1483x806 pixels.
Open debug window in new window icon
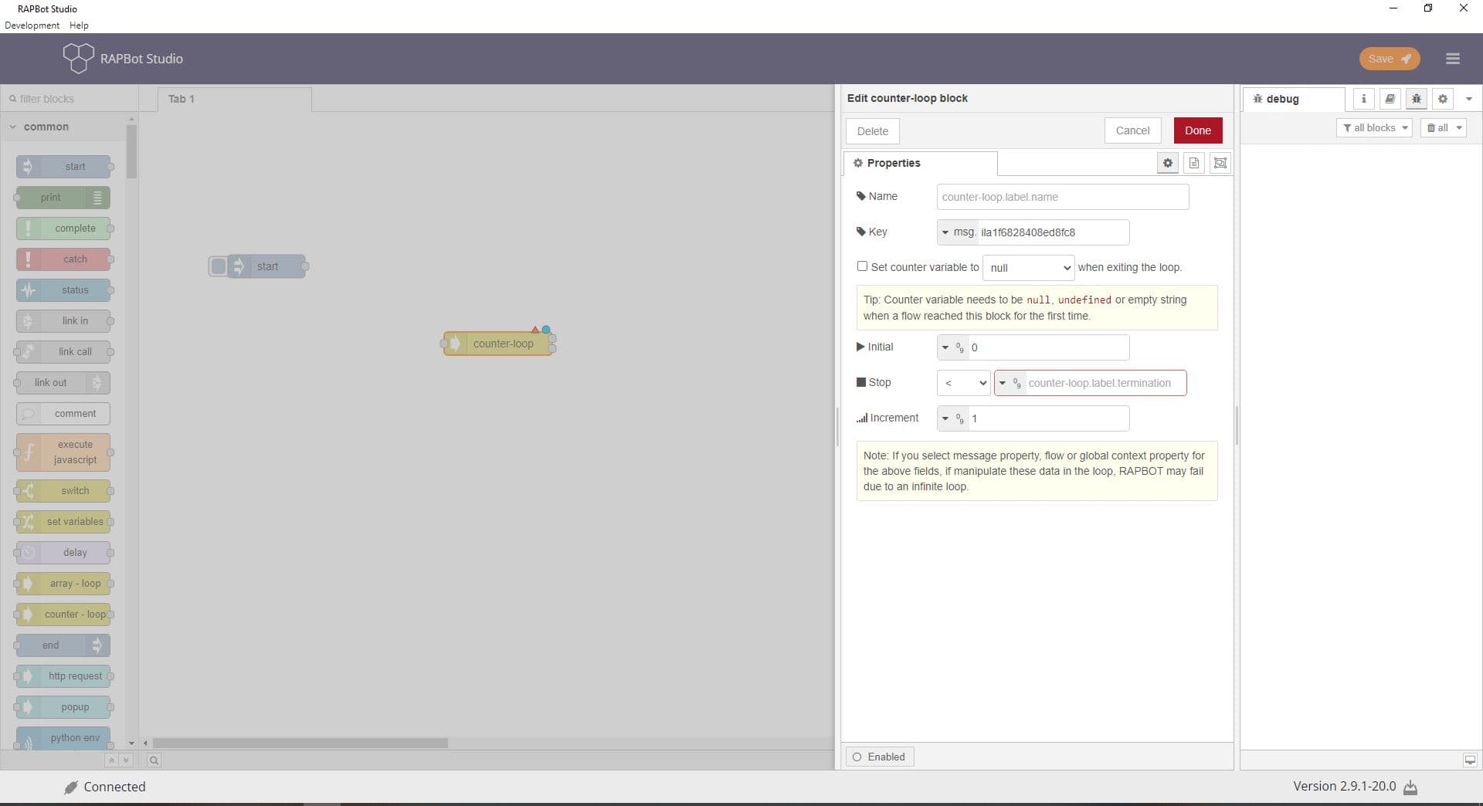pyautogui.click(x=1470, y=760)
